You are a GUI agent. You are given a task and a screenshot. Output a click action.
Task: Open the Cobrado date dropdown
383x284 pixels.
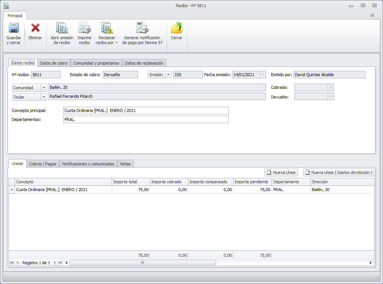330,87
